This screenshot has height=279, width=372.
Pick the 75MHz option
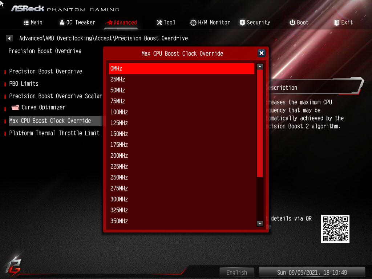pyautogui.click(x=182, y=101)
